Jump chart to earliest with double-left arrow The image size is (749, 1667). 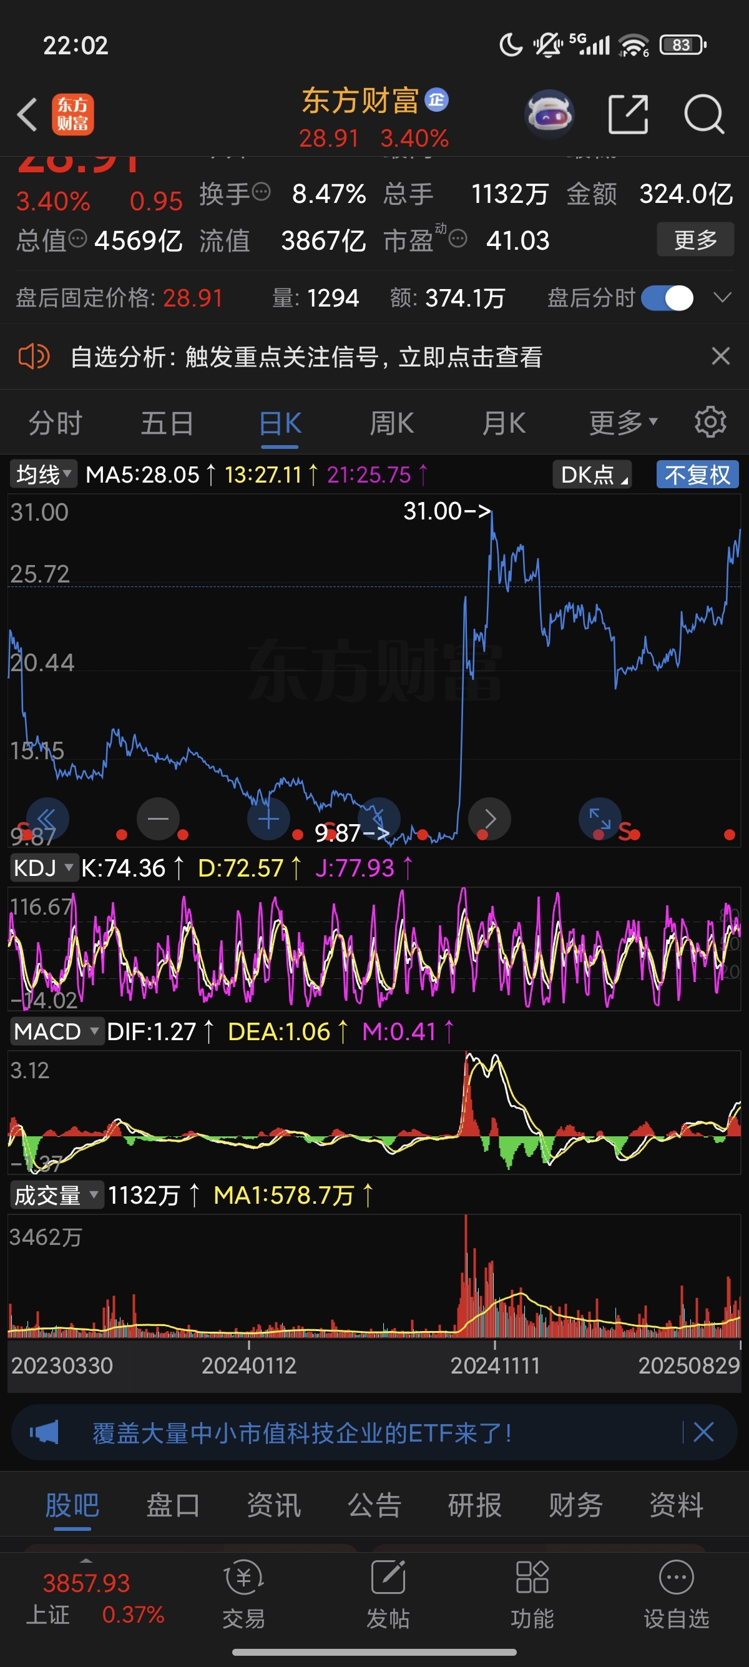coord(47,819)
